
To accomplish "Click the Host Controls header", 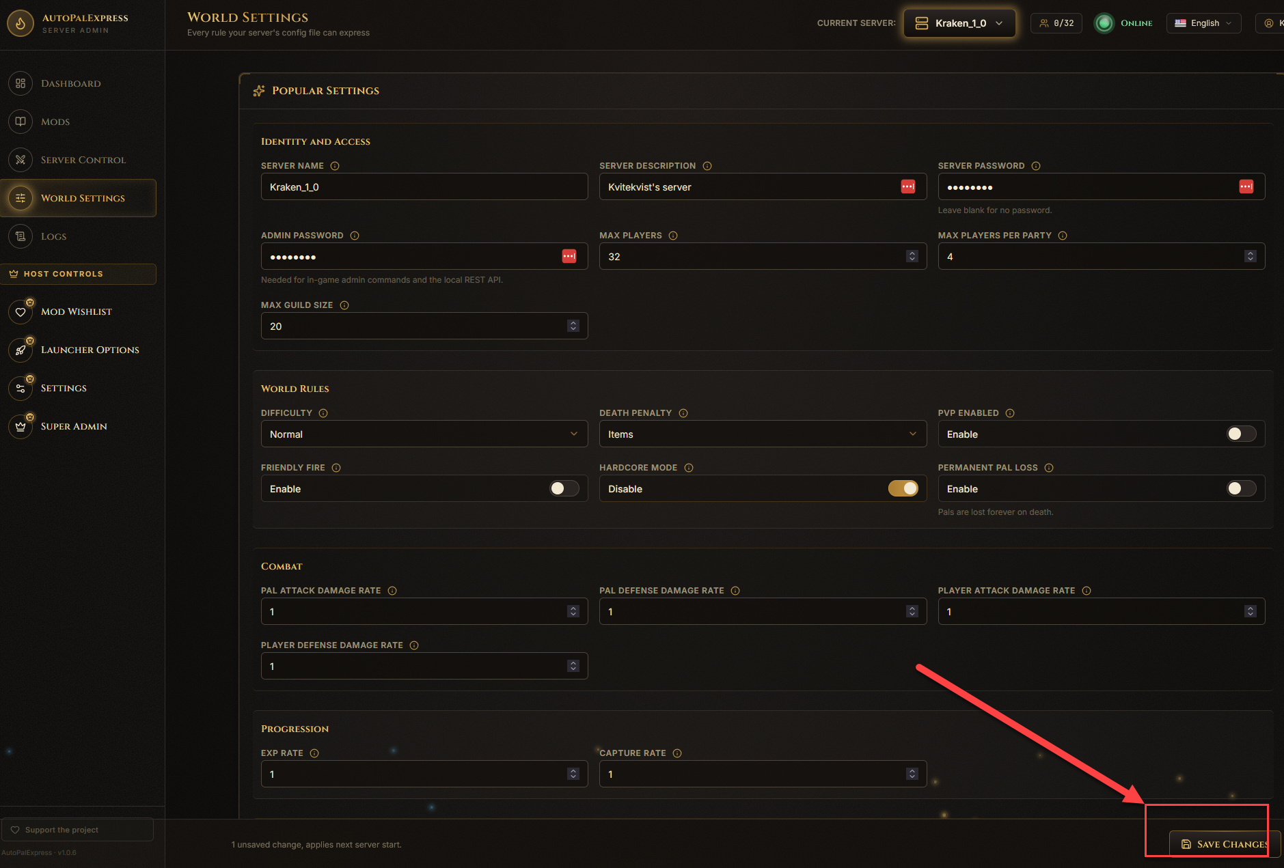I will coord(79,274).
